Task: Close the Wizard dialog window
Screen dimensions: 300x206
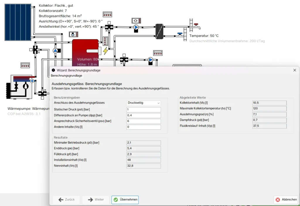Action: [294, 70]
